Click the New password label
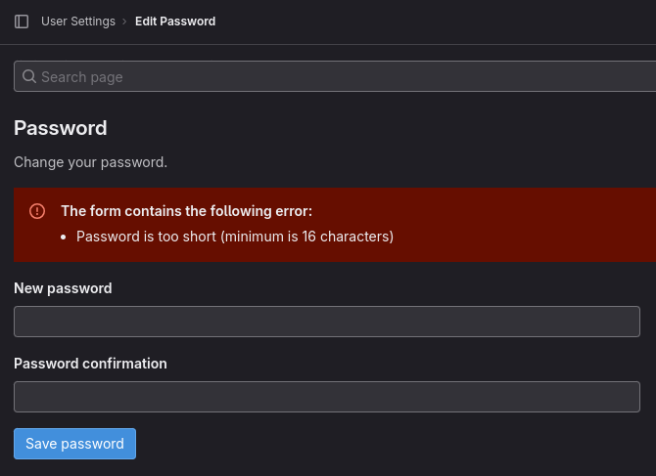 point(63,288)
